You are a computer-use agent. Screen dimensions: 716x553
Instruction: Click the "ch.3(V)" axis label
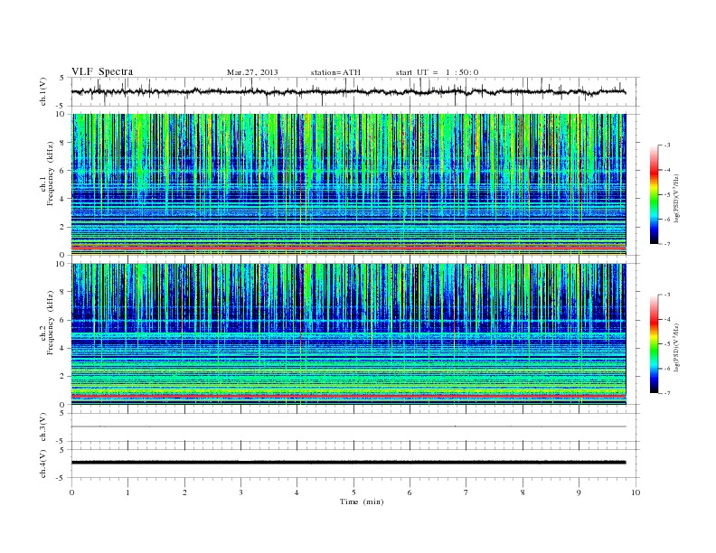click(x=43, y=427)
